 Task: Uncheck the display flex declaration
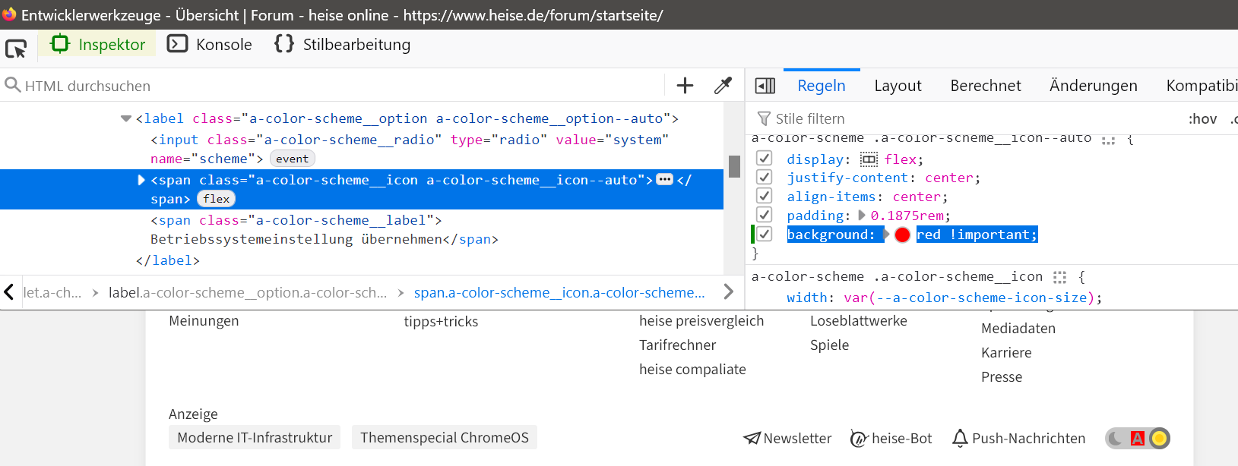(765, 159)
